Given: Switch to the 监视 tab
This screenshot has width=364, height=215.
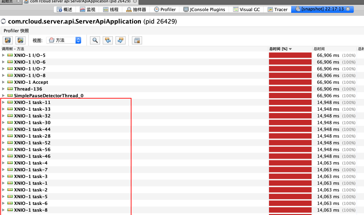Looking at the screenshot, I should 88,9.
